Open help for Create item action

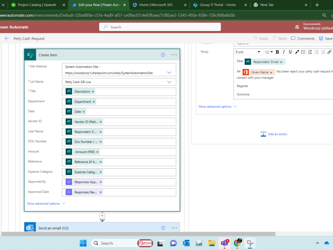click(163, 55)
